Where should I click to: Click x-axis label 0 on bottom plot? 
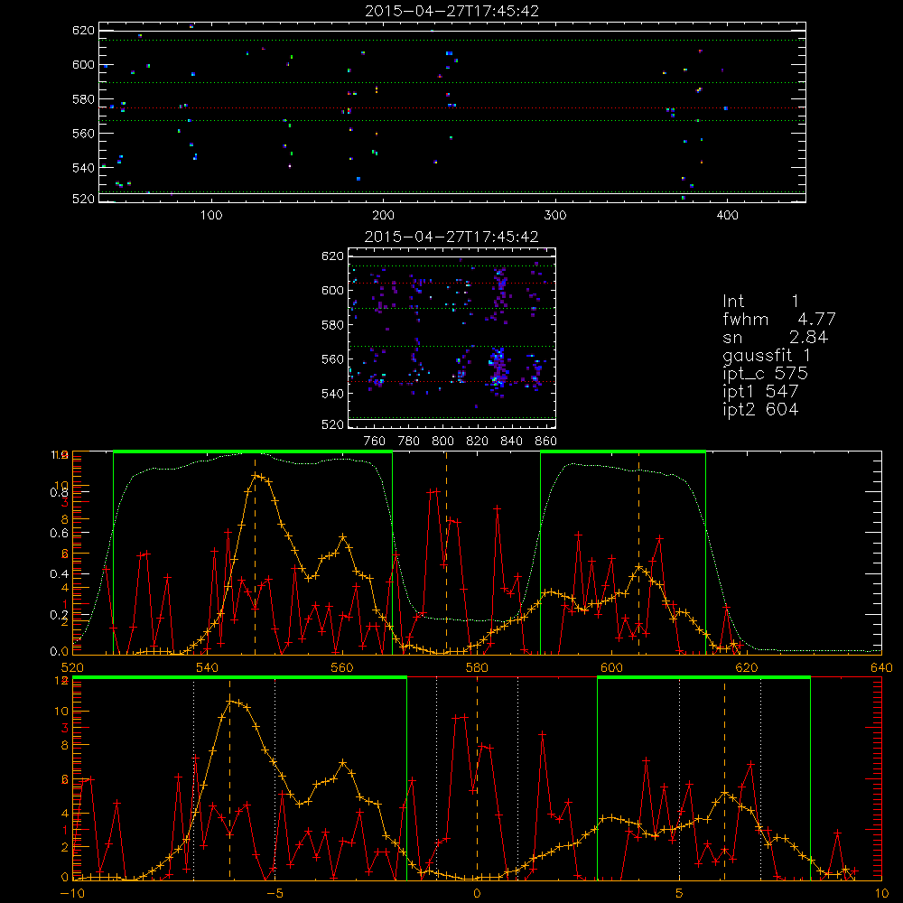477,894
